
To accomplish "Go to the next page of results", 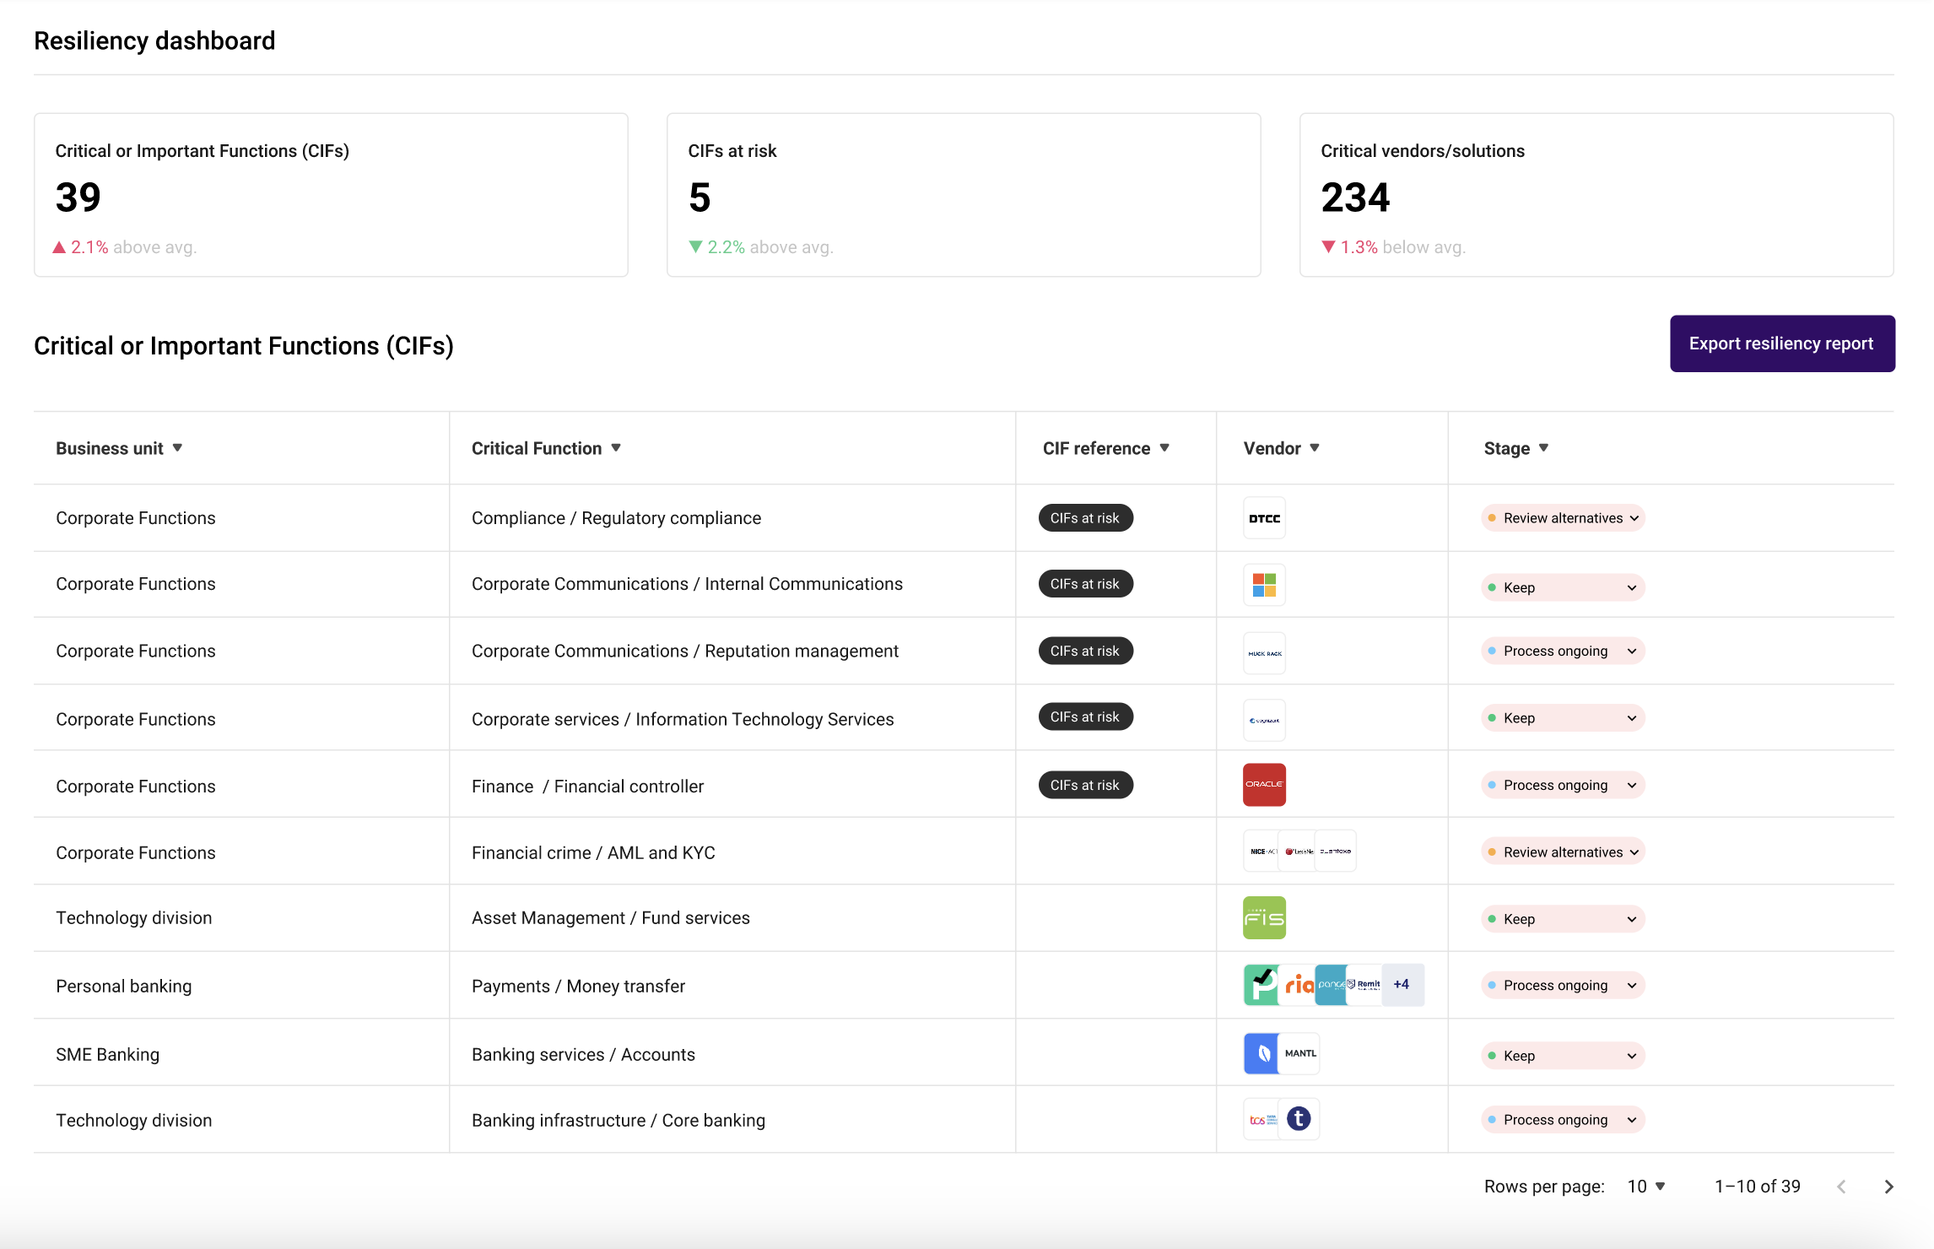I will [1888, 1186].
